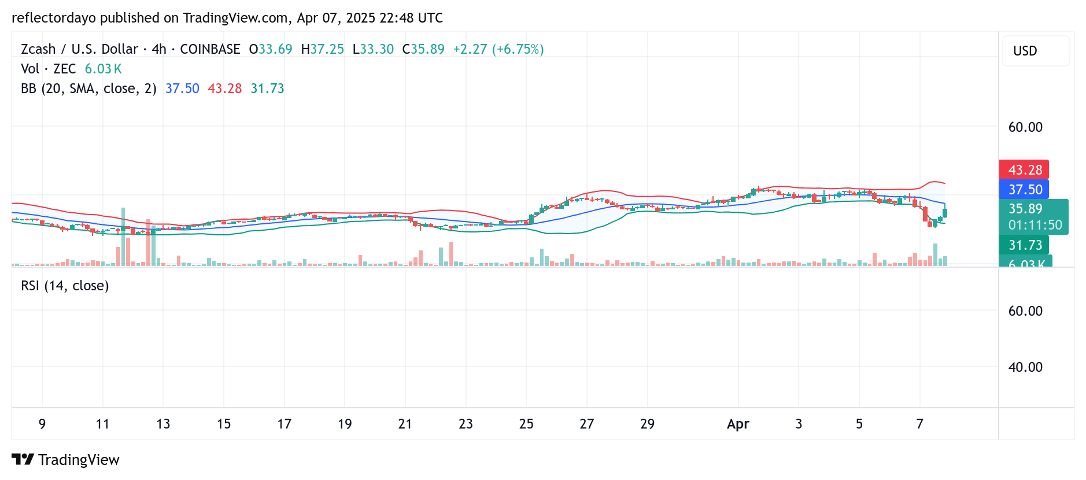This screenshot has height=480, width=1086.
Task: Click the COINBASE exchange label
Action: (210, 49)
